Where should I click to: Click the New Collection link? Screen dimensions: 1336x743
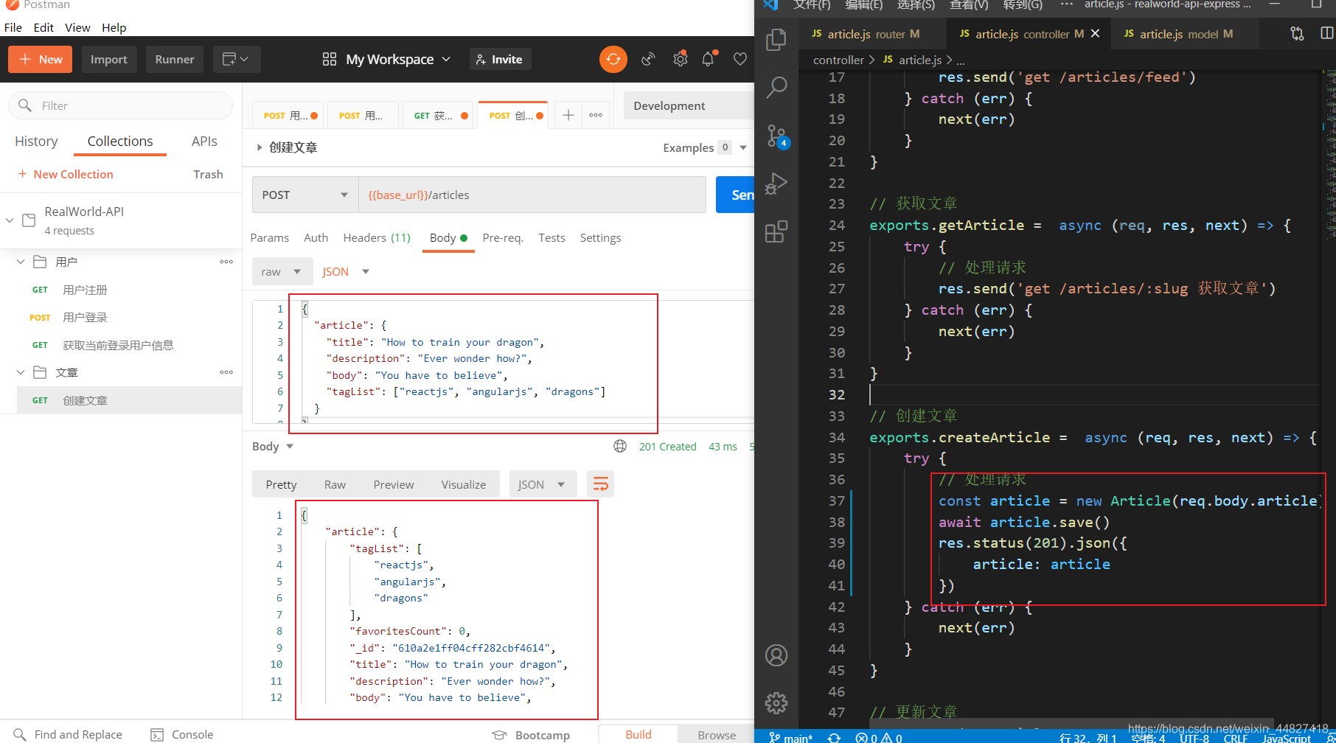click(x=66, y=174)
